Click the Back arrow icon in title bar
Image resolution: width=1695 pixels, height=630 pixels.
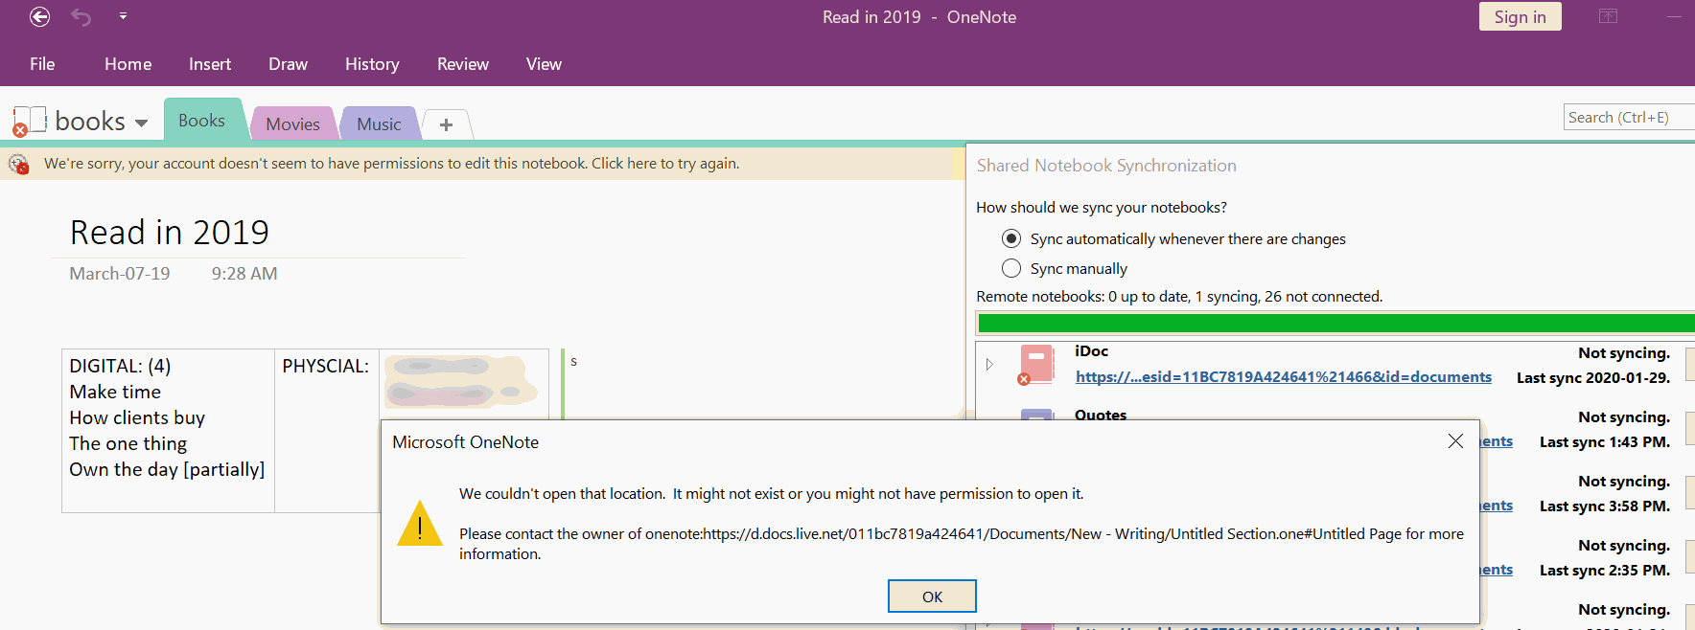click(x=40, y=16)
